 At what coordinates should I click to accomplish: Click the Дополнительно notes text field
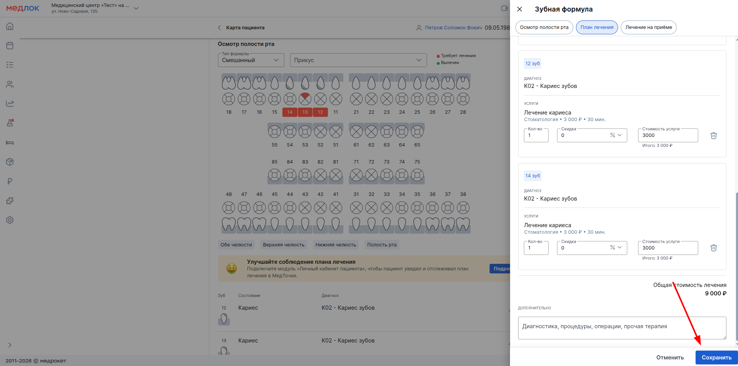coord(621,327)
